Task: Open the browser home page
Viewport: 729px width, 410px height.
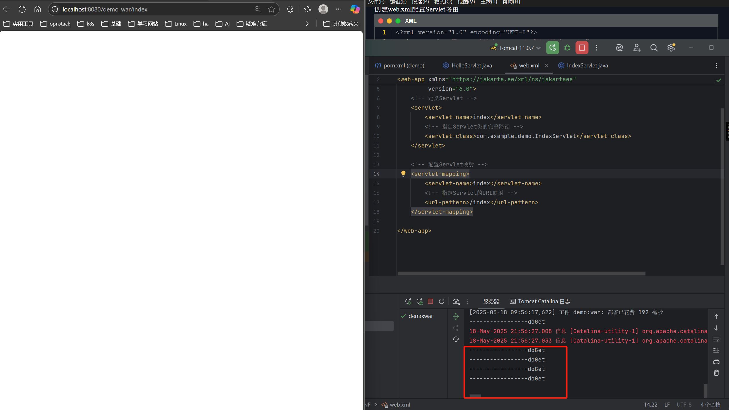Action: [37, 9]
